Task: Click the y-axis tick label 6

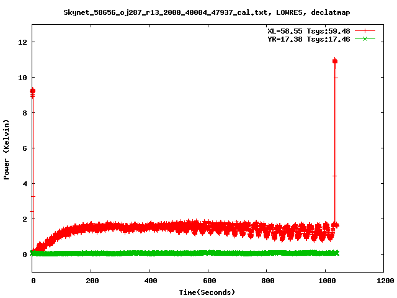Action: click(x=25, y=148)
